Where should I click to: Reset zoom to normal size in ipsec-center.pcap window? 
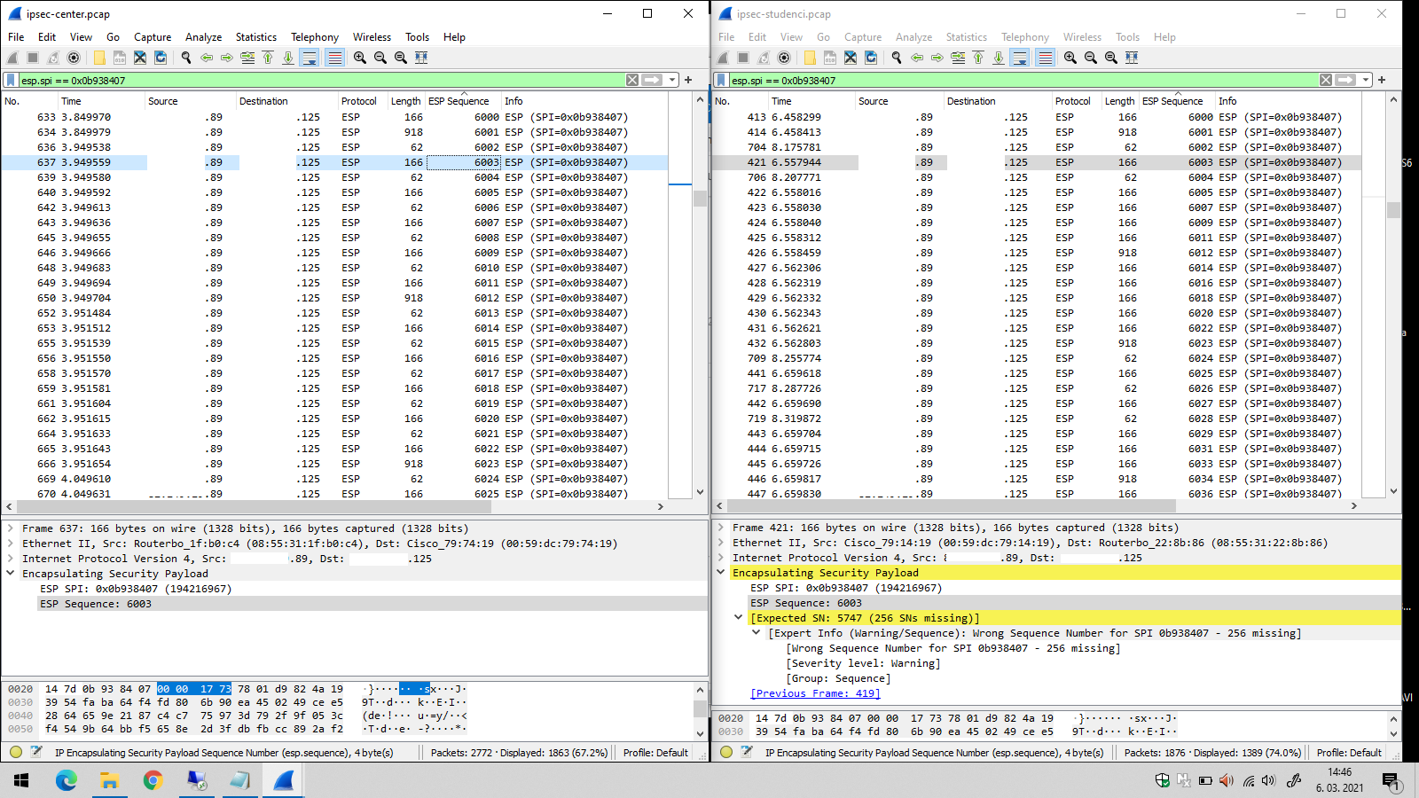401,58
